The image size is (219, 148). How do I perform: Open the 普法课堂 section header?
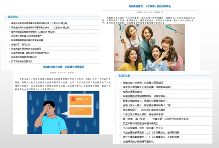[13, 17]
